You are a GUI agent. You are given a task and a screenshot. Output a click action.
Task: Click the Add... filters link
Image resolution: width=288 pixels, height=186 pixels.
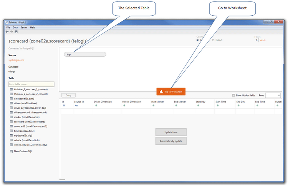tap(263, 40)
